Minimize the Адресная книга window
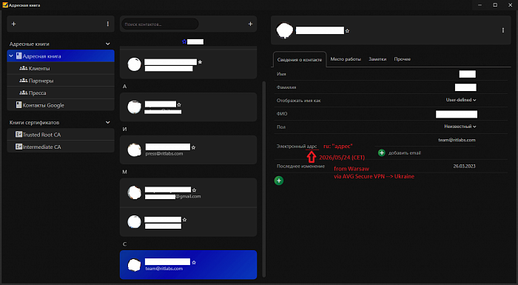The height and width of the screenshot is (285, 518). (x=480, y=5)
